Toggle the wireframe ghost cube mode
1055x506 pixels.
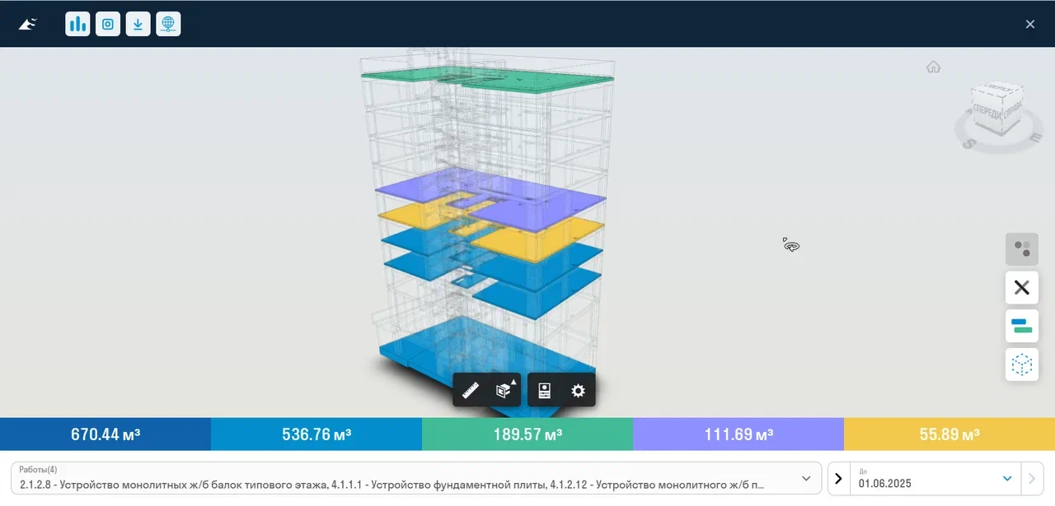pos(1021,364)
